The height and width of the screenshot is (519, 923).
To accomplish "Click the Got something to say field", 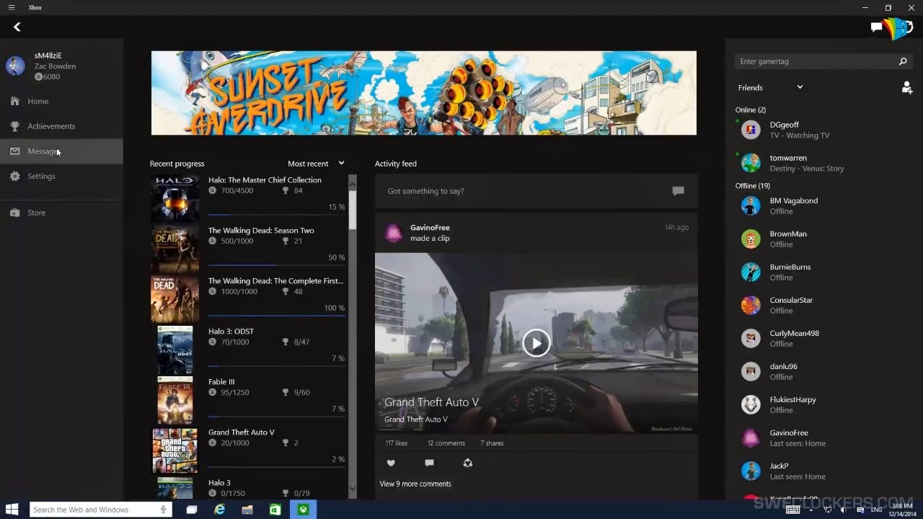I will tap(536, 191).
